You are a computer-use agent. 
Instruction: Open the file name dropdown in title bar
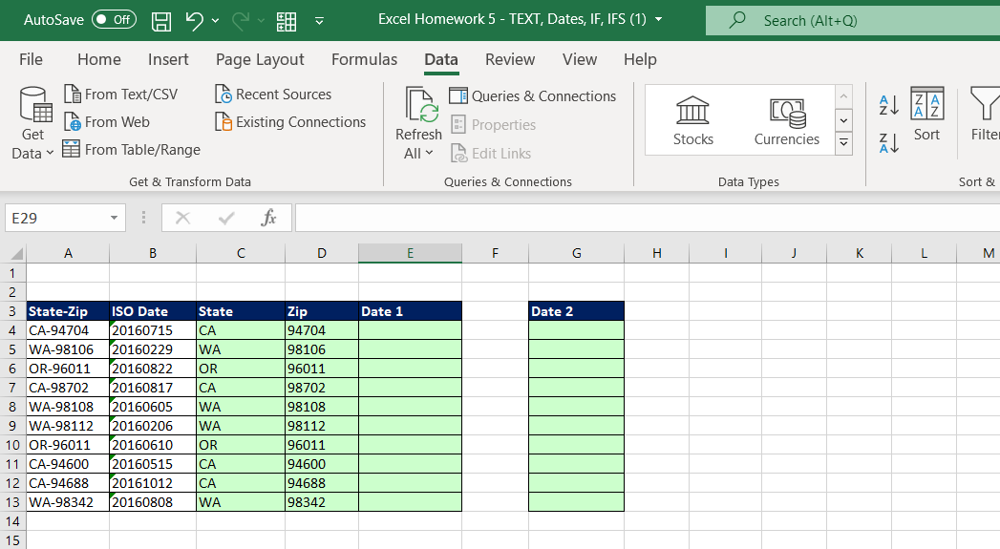(x=659, y=20)
